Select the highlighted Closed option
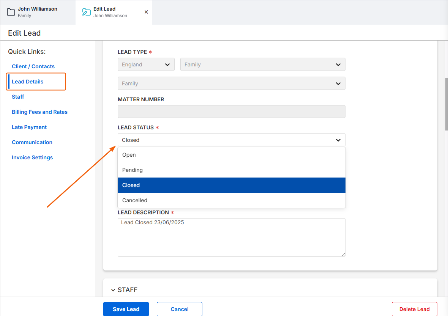 232,185
